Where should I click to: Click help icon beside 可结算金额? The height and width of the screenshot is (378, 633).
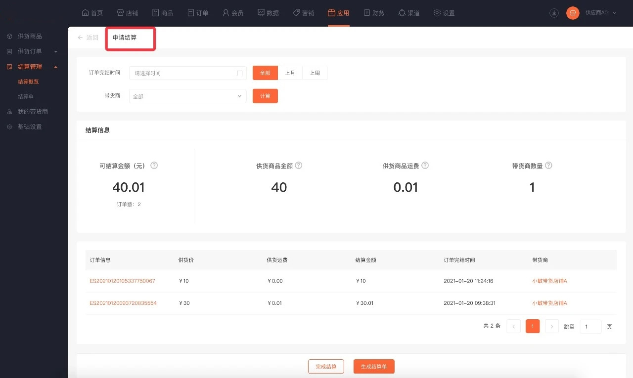tap(154, 166)
